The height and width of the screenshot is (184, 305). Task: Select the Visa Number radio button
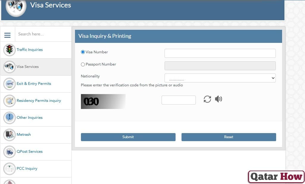pos(83,52)
